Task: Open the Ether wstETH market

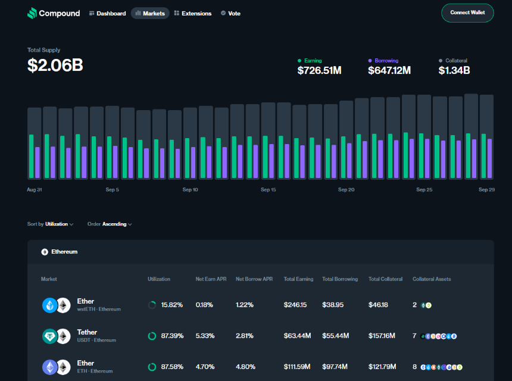Action: click(x=261, y=305)
